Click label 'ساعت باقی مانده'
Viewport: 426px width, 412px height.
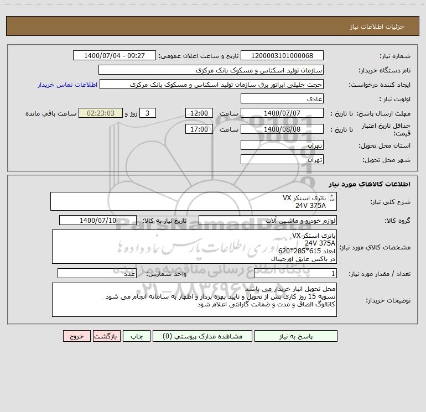(x=51, y=113)
